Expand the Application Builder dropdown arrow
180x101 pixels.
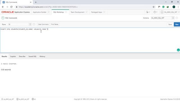click(49, 12)
